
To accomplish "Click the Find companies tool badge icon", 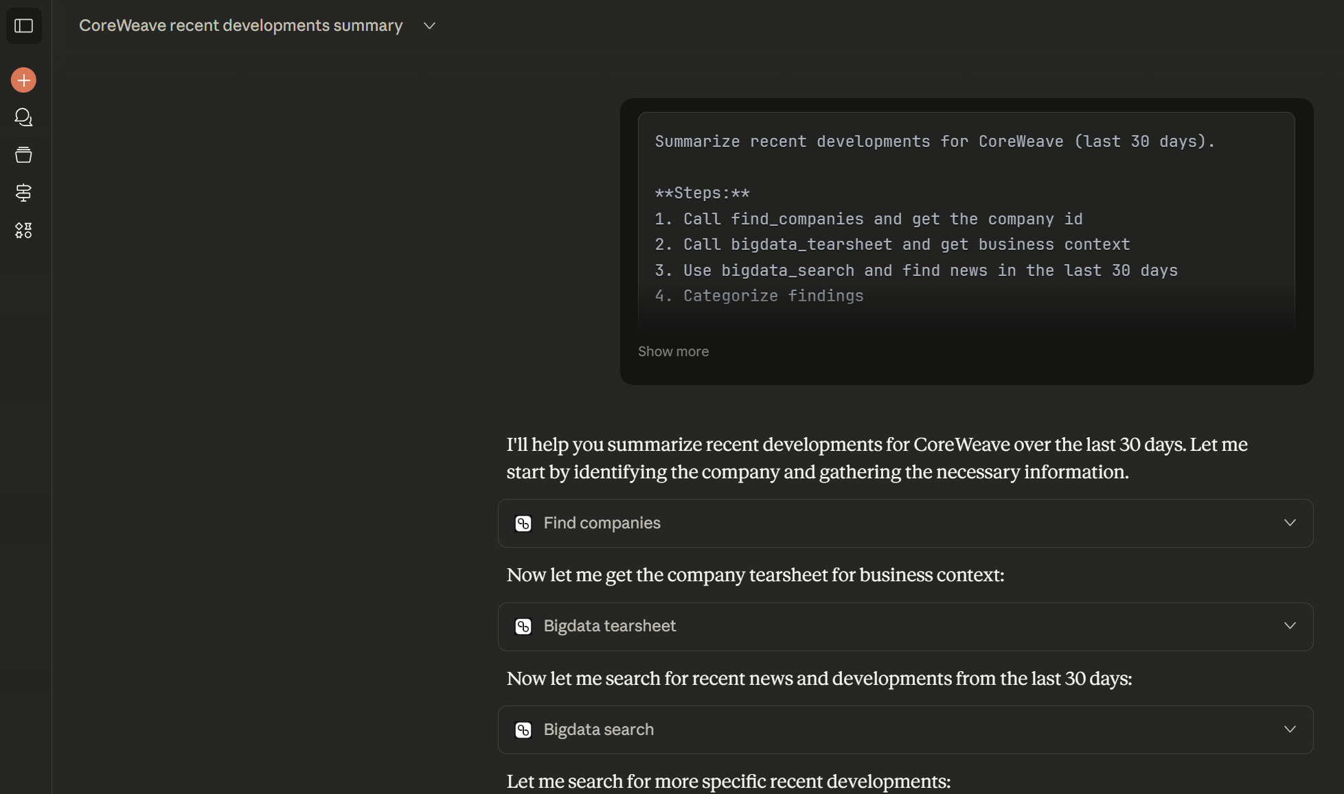I will (523, 523).
